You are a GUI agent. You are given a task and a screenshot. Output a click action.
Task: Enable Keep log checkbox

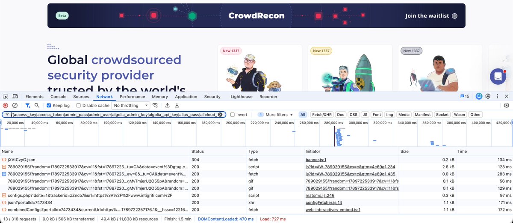(49, 105)
